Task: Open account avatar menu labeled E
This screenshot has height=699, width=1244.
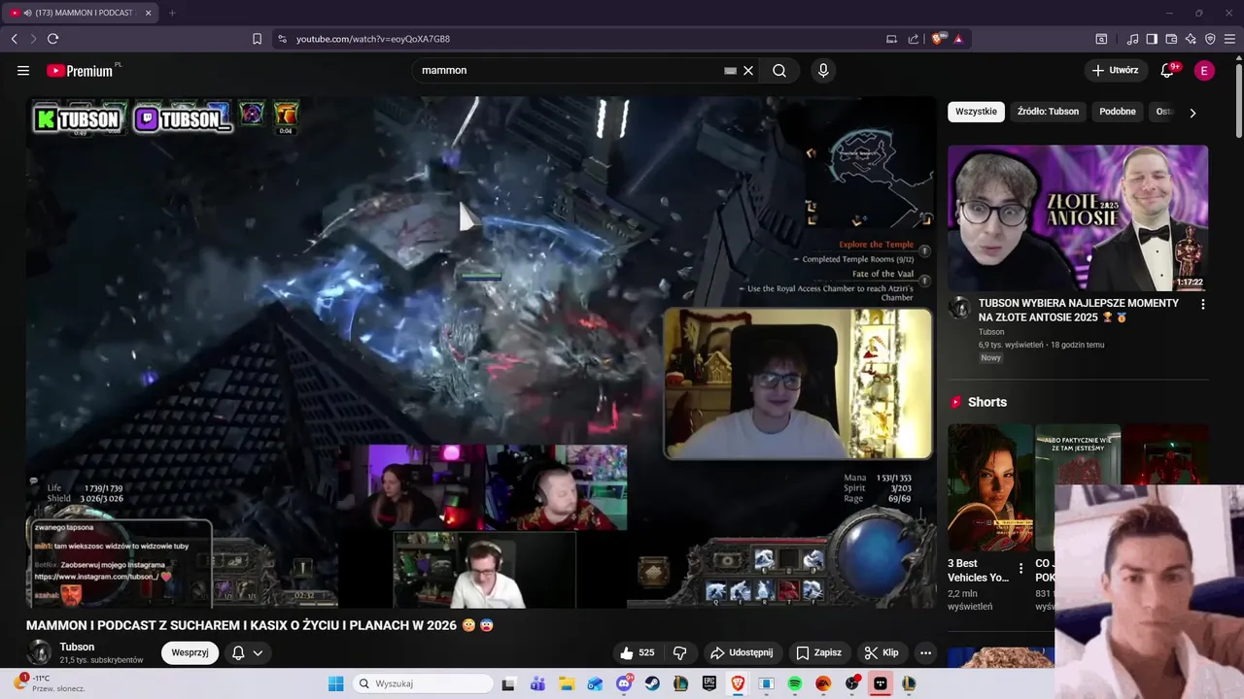Action: pyautogui.click(x=1204, y=70)
